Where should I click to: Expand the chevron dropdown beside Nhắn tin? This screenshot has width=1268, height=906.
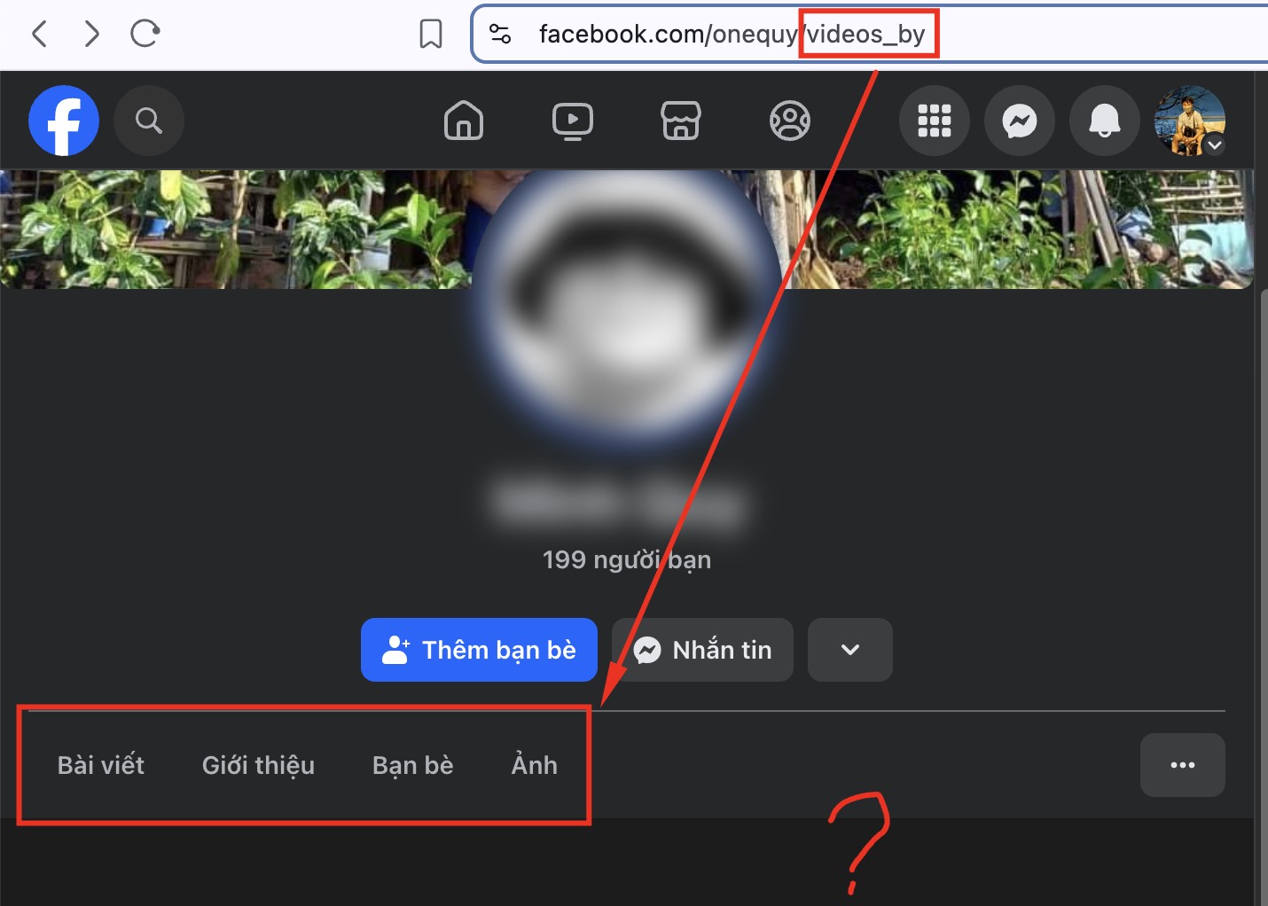tap(850, 650)
